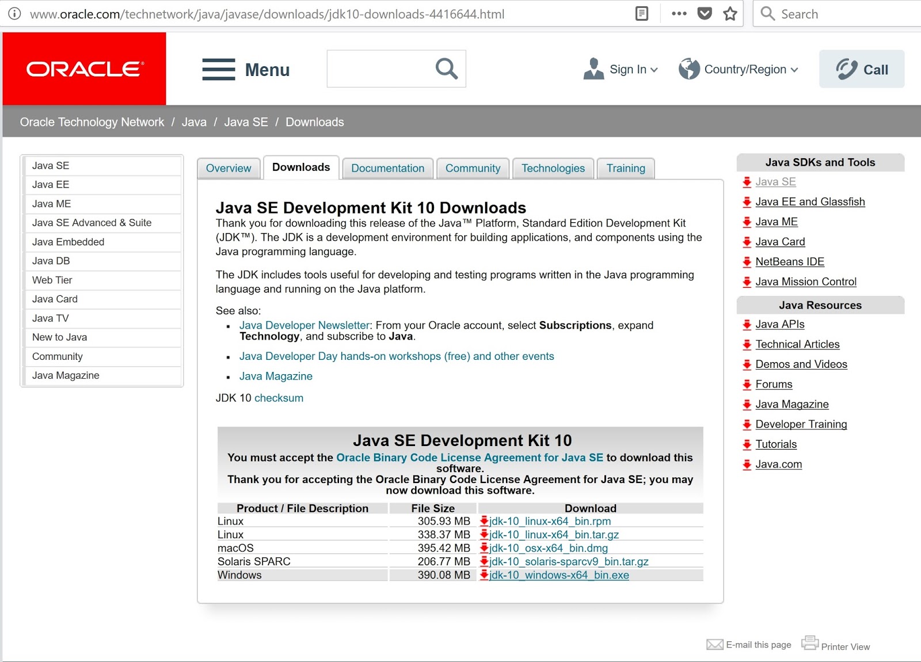Click the E-mail this page envelope icon

(715, 645)
